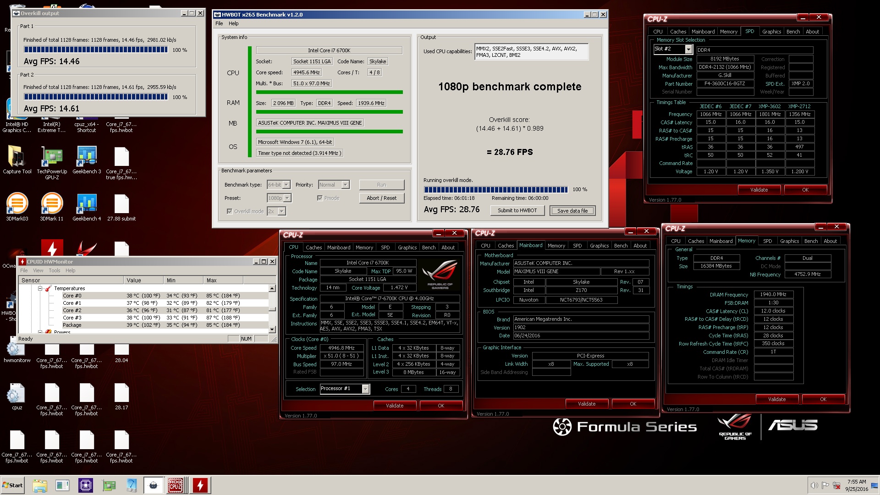The width and height of the screenshot is (880, 495).
Task: Click OK in CPU-Z Memory window
Action: (x=823, y=399)
